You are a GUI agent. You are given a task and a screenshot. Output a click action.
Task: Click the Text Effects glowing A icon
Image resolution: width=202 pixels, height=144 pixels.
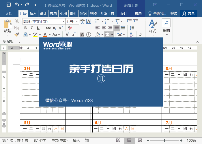pyautogui.click(x=26, y=35)
